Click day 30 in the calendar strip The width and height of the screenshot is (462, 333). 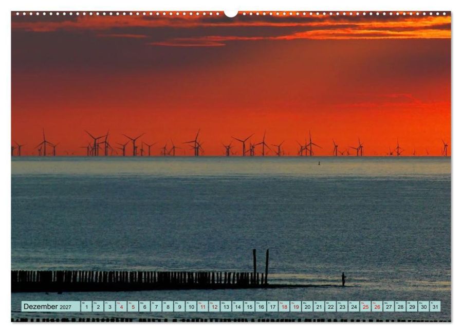424,306
